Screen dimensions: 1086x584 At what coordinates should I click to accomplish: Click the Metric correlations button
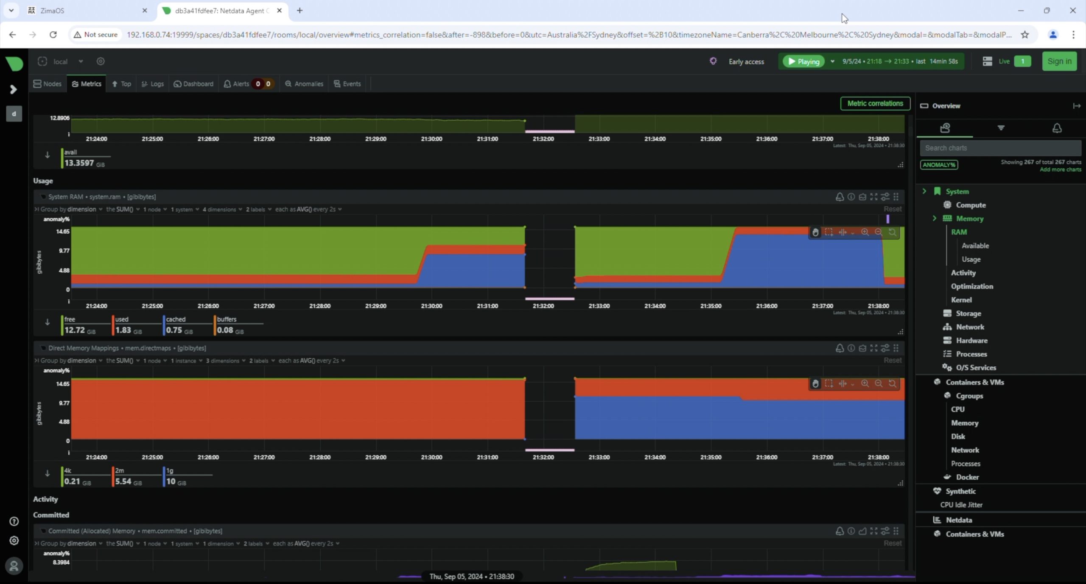pos(875,103)
